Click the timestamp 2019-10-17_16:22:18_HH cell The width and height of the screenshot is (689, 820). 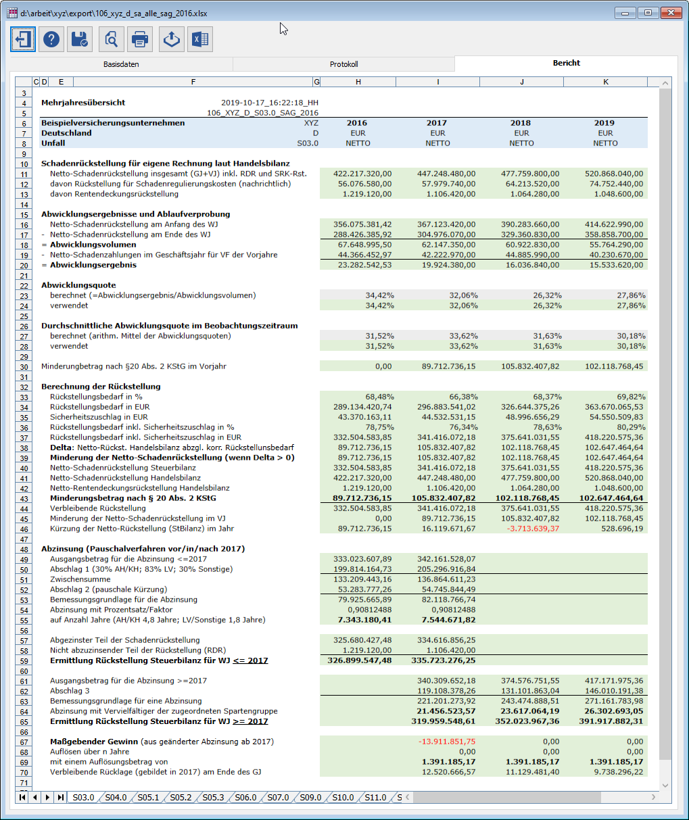[270, 103]
